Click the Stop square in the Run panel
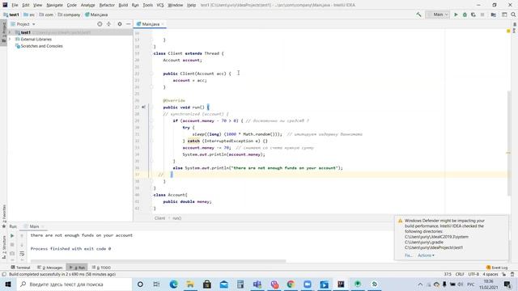The height and width of the screenshot is (291, 518). click(12, 244)
